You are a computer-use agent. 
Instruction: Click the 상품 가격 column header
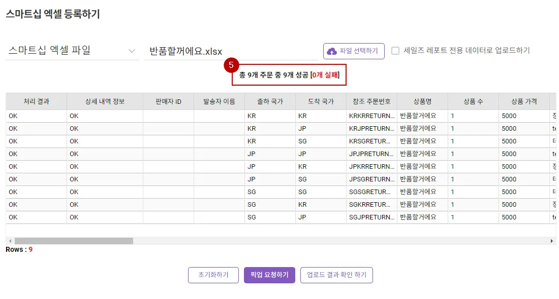point(524,101)
